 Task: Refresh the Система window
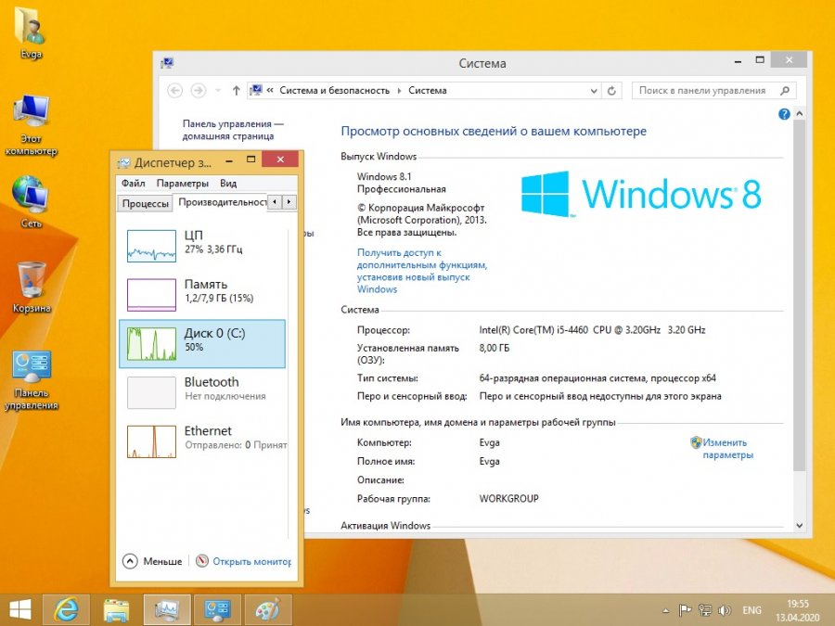611,91
